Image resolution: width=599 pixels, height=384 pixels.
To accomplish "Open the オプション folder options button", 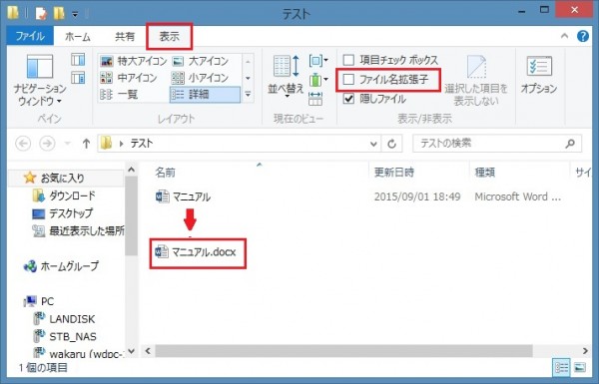I will (x=539, y=75).
